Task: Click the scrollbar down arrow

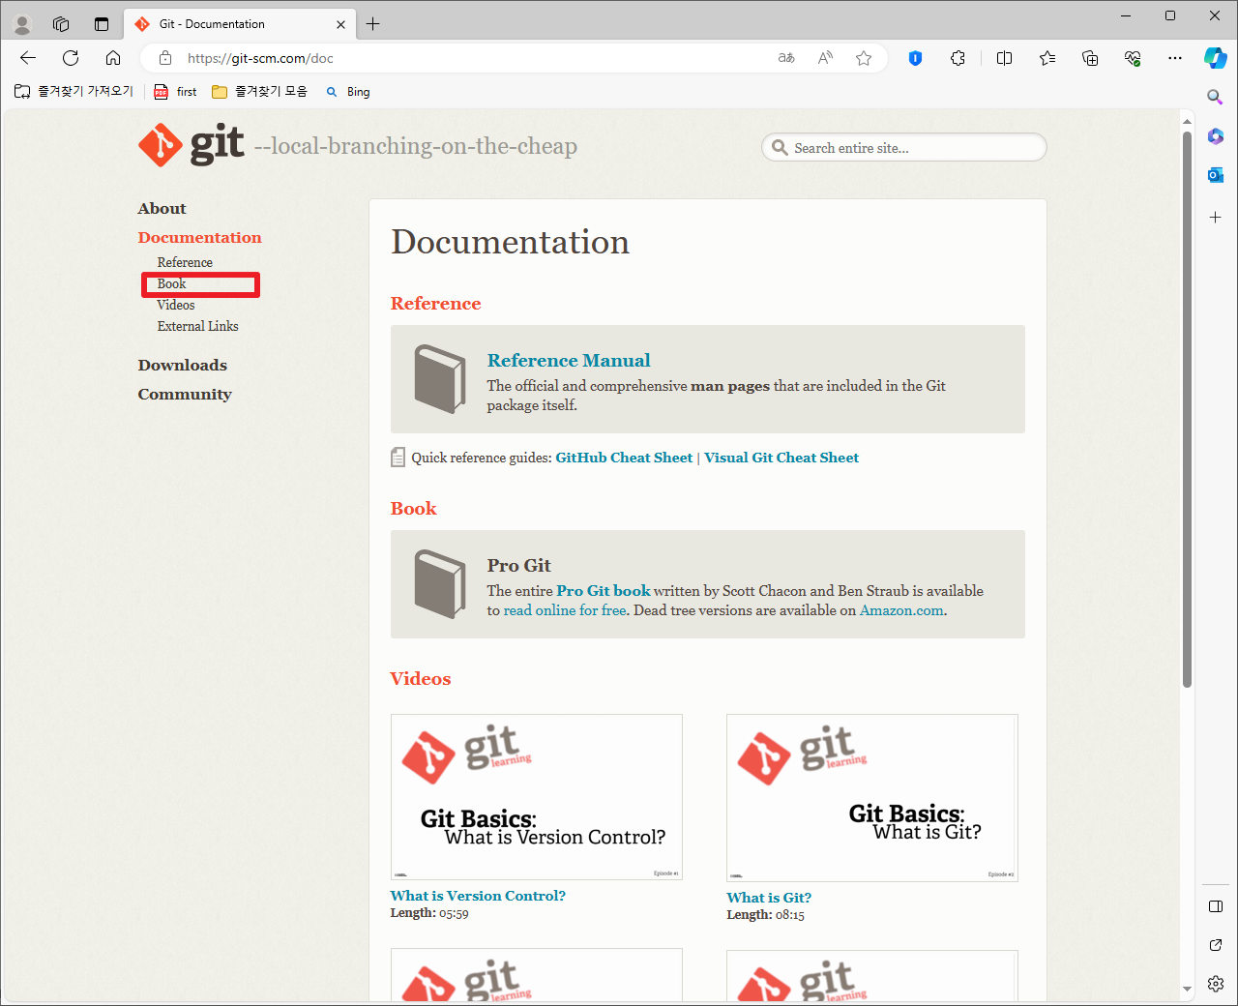Action: 1187,990
